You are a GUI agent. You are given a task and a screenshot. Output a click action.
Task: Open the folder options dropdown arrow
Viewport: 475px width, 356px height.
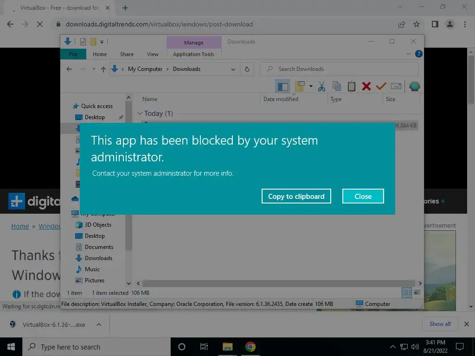click(x=311, y=87)
